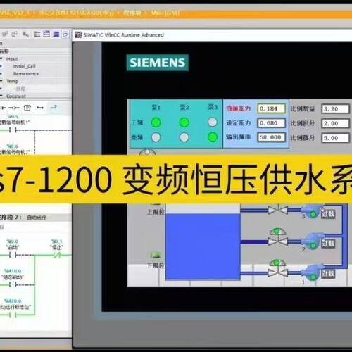
Task: Click the list lines icon in editor toolbar
Action: click(x=37, y=34)
